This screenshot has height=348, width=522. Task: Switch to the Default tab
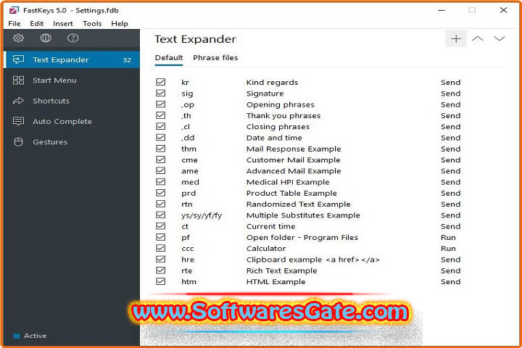(x=169, y=57)
